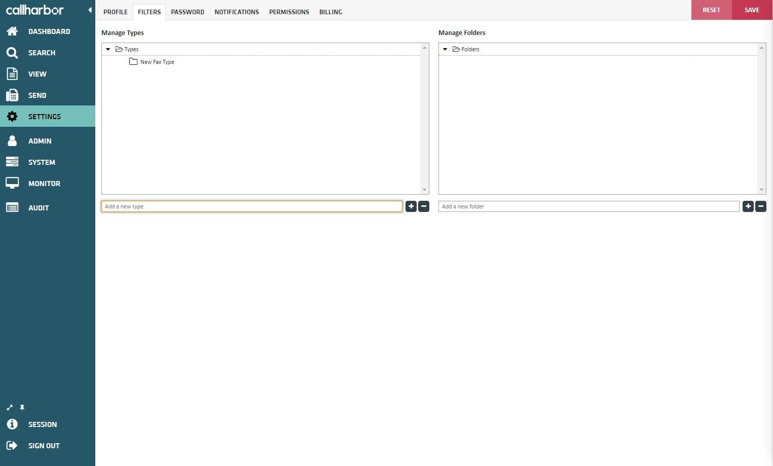This screenshot has width=773, height=466.
Task: Click the Types list scroll down arrow
Action: (x=425, y=190)
